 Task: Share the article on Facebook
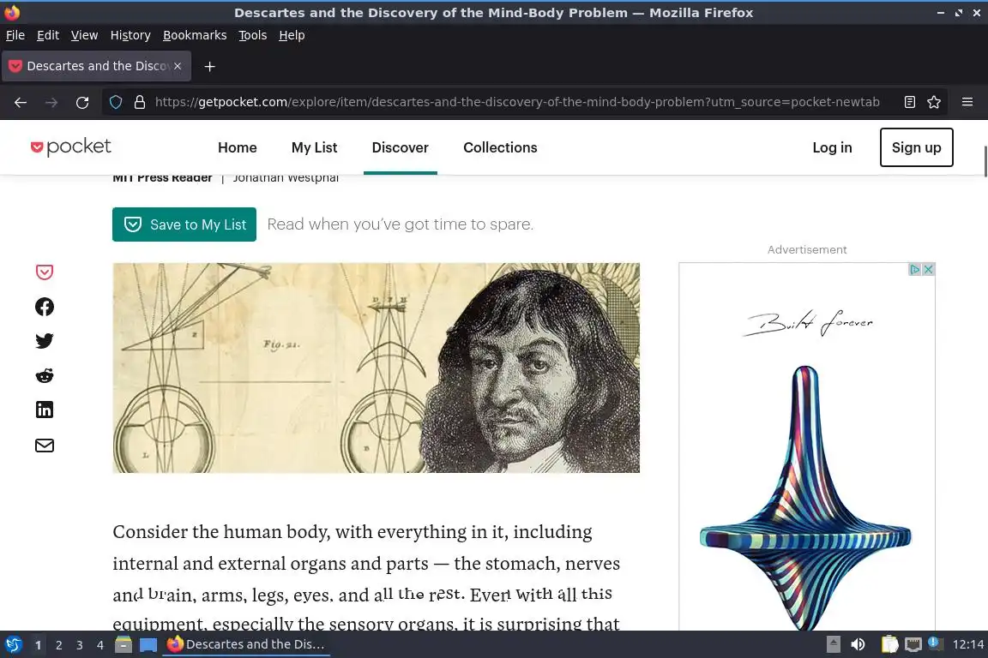44,307
